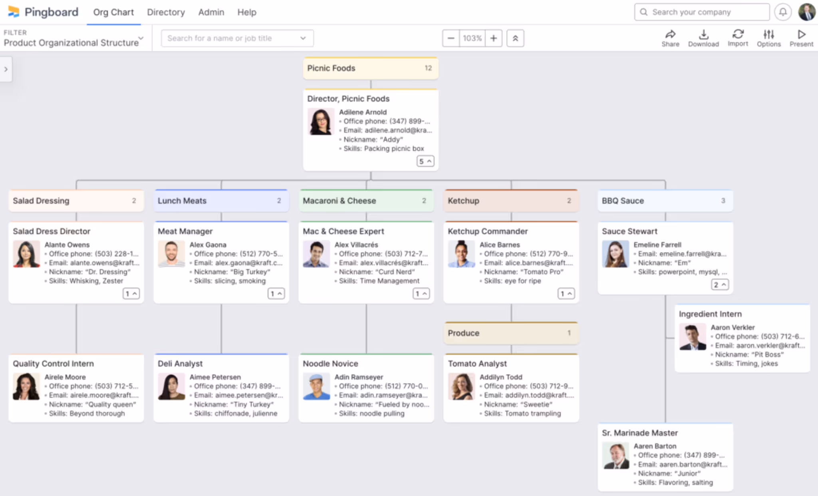Open chart Options via the sliders icon
This screenshot has width=818, height=496.
(x=768, y=38)
